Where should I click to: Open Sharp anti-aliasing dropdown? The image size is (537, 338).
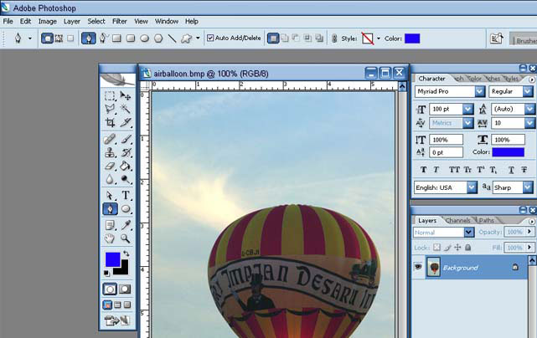(528, 187)
